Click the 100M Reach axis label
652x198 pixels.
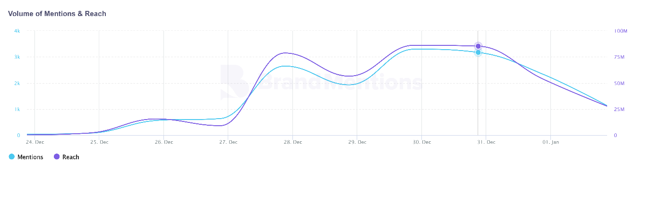(620, 31)
